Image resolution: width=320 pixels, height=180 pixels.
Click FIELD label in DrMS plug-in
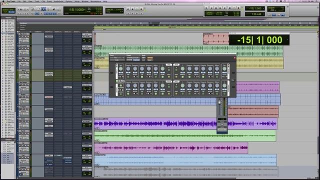[x=176, y=81]
